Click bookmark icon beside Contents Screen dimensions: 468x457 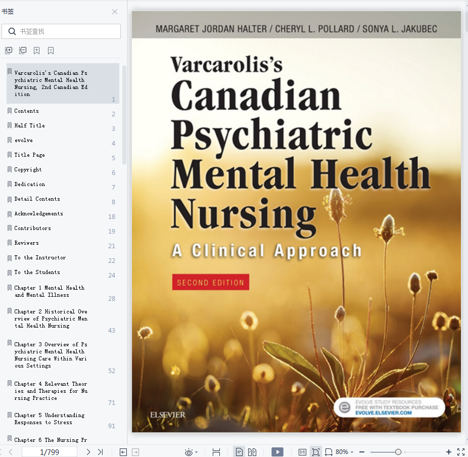(10, 111)
